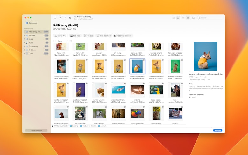Click the star on niklas-garnholz parrot photo
Image resolution: width=248 pixels, height=155 pixels.
coord(144,107)
